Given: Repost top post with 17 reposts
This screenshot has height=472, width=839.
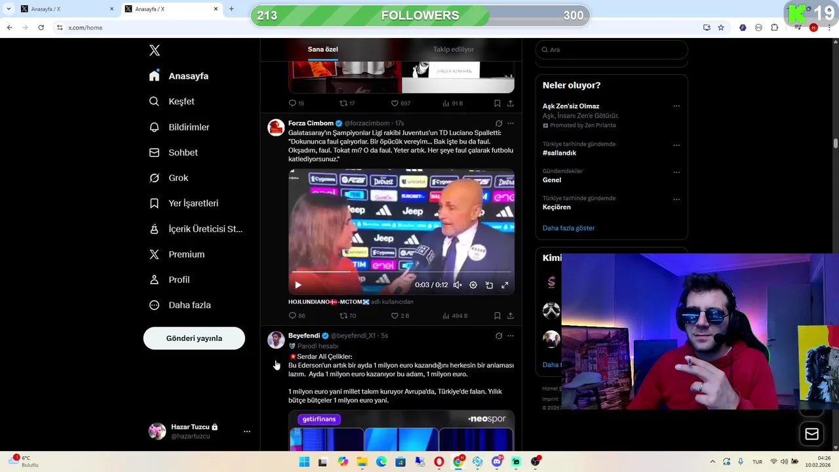Looking at the screenshot, I should pos(347,104).
